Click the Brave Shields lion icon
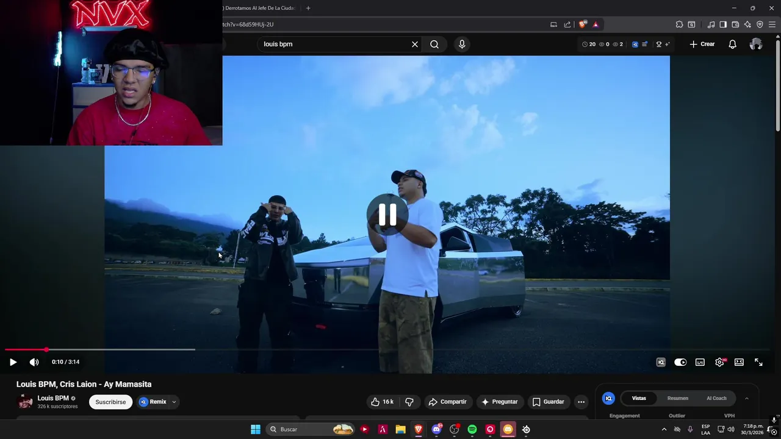781x439 pixels. tap(583, 24)
